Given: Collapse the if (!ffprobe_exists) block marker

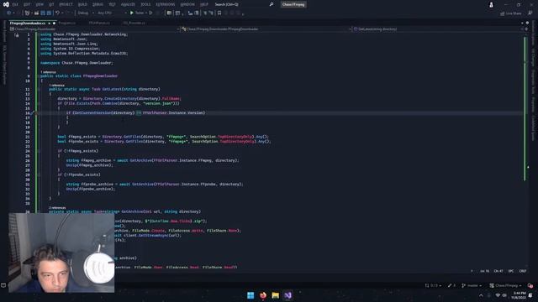Looking at the screenshot, I should [39, 174].
